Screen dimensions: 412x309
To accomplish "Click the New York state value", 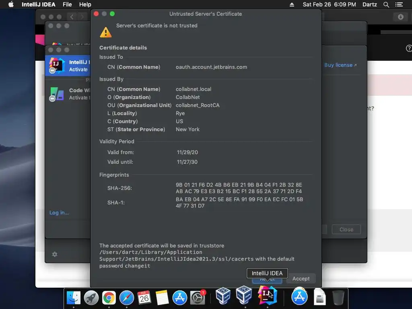I will [x=187, y=129].
